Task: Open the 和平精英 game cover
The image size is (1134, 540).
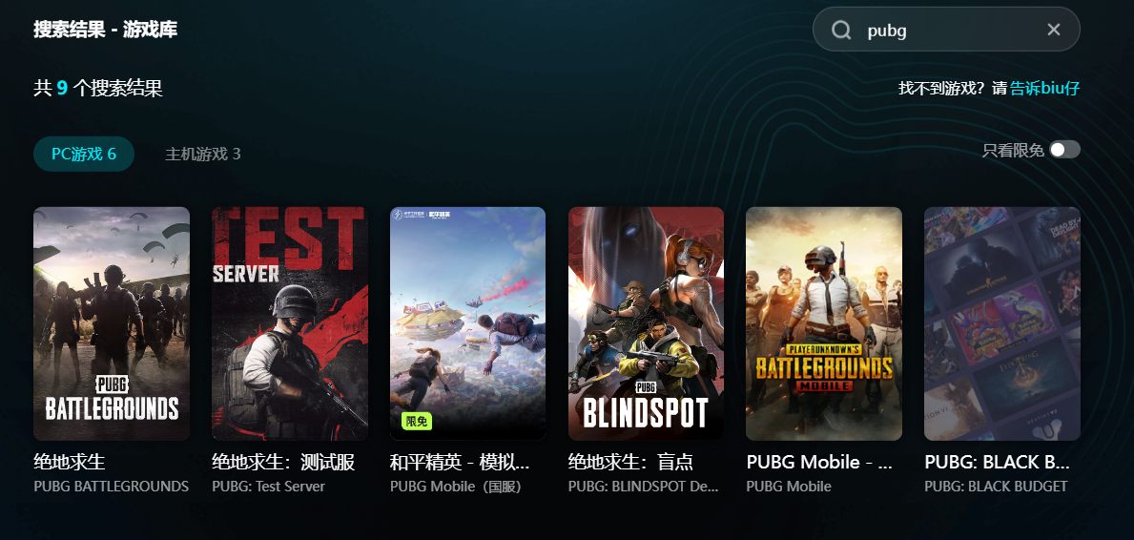Action: click(x=468, y=323)
